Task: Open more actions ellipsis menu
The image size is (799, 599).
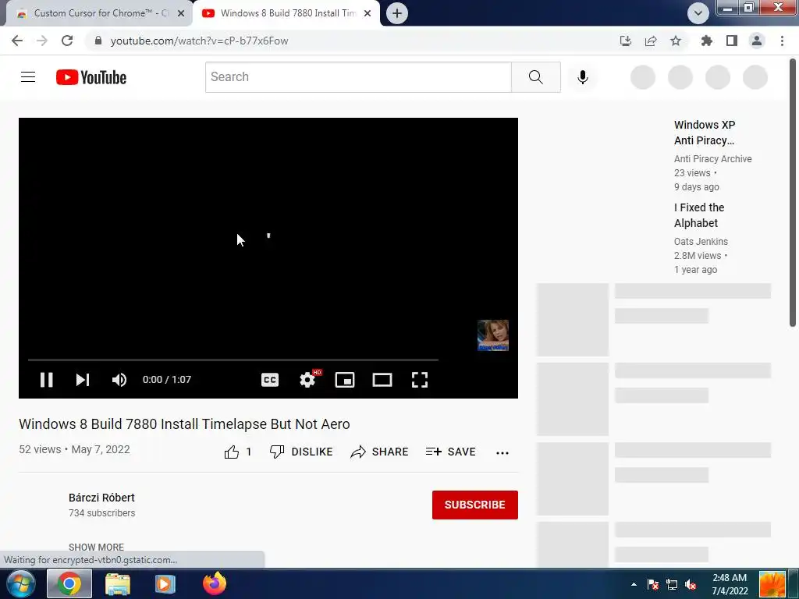Action: click(x=502, y=452)
